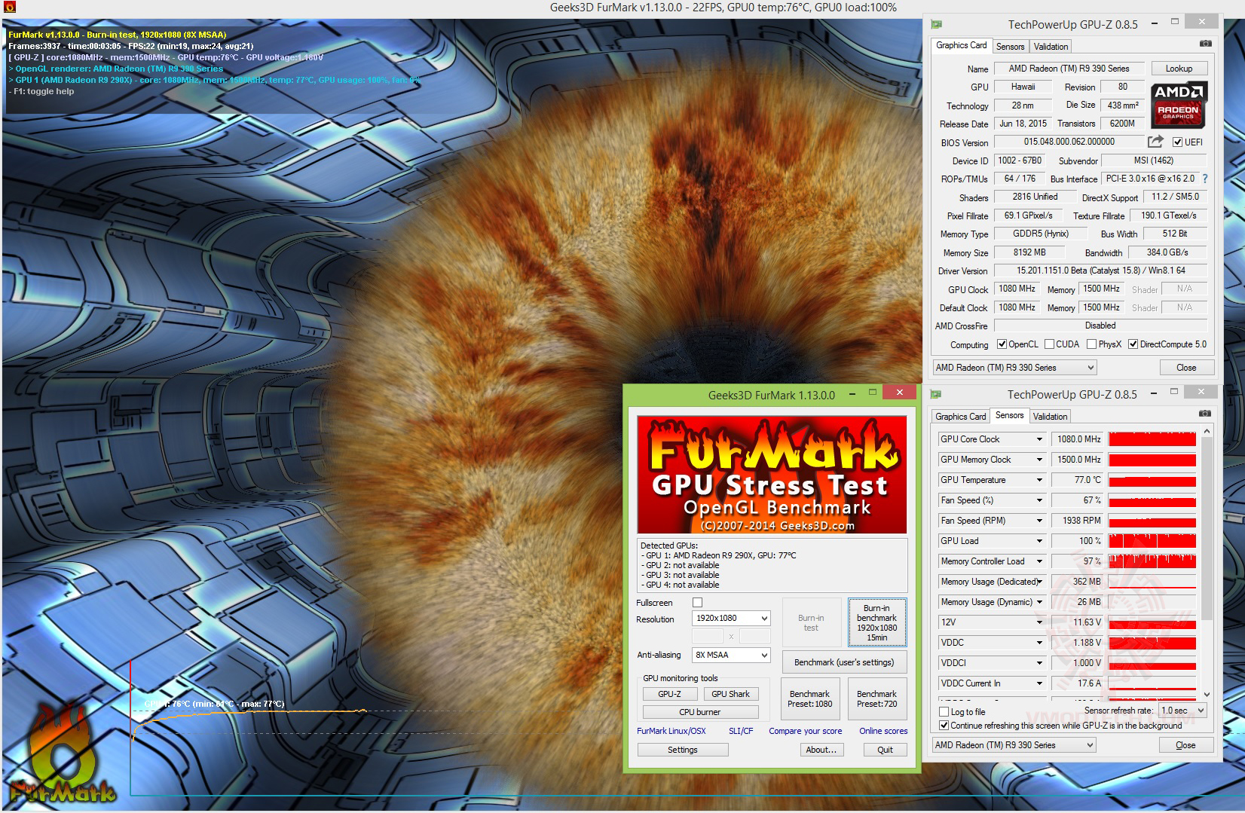Open the graphics card selector in the GPU-Z Sensors window

(x=1014, y=745)
